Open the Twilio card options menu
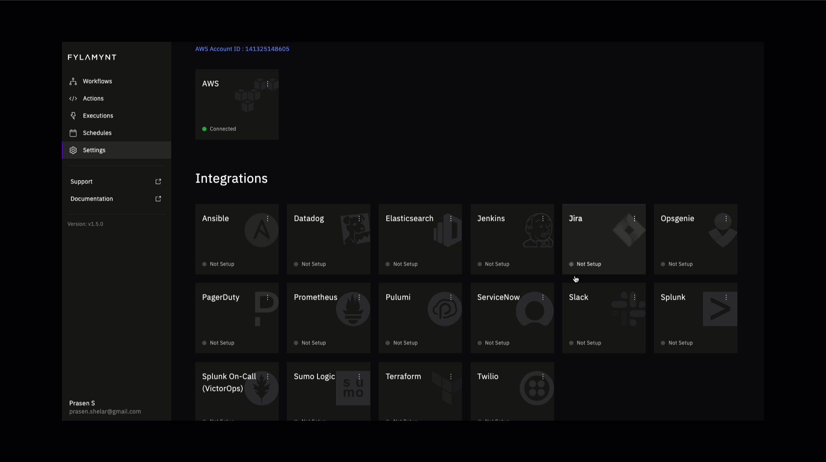The image size is (826, 462). pos(543,377)
